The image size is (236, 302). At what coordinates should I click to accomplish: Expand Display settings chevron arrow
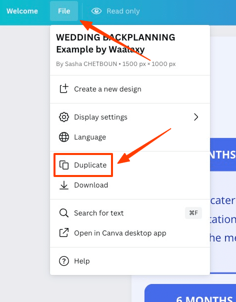point(196,117)
